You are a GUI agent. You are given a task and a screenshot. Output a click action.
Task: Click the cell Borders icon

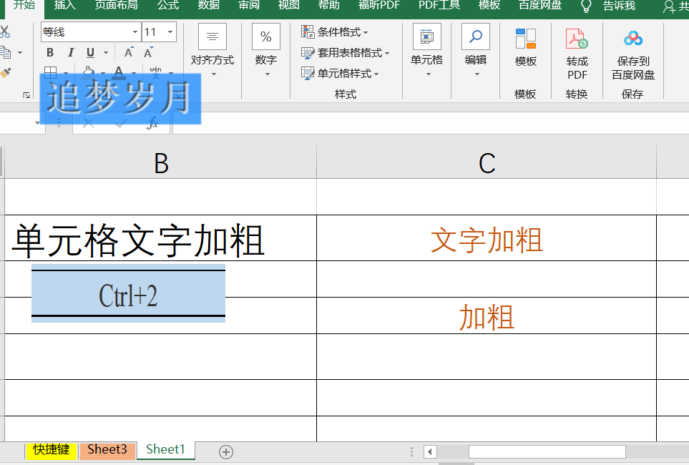[51, 72]
